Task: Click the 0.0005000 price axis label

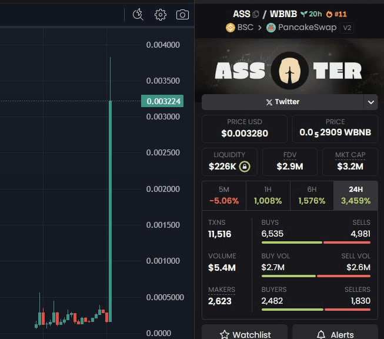Action: [165, 297]
